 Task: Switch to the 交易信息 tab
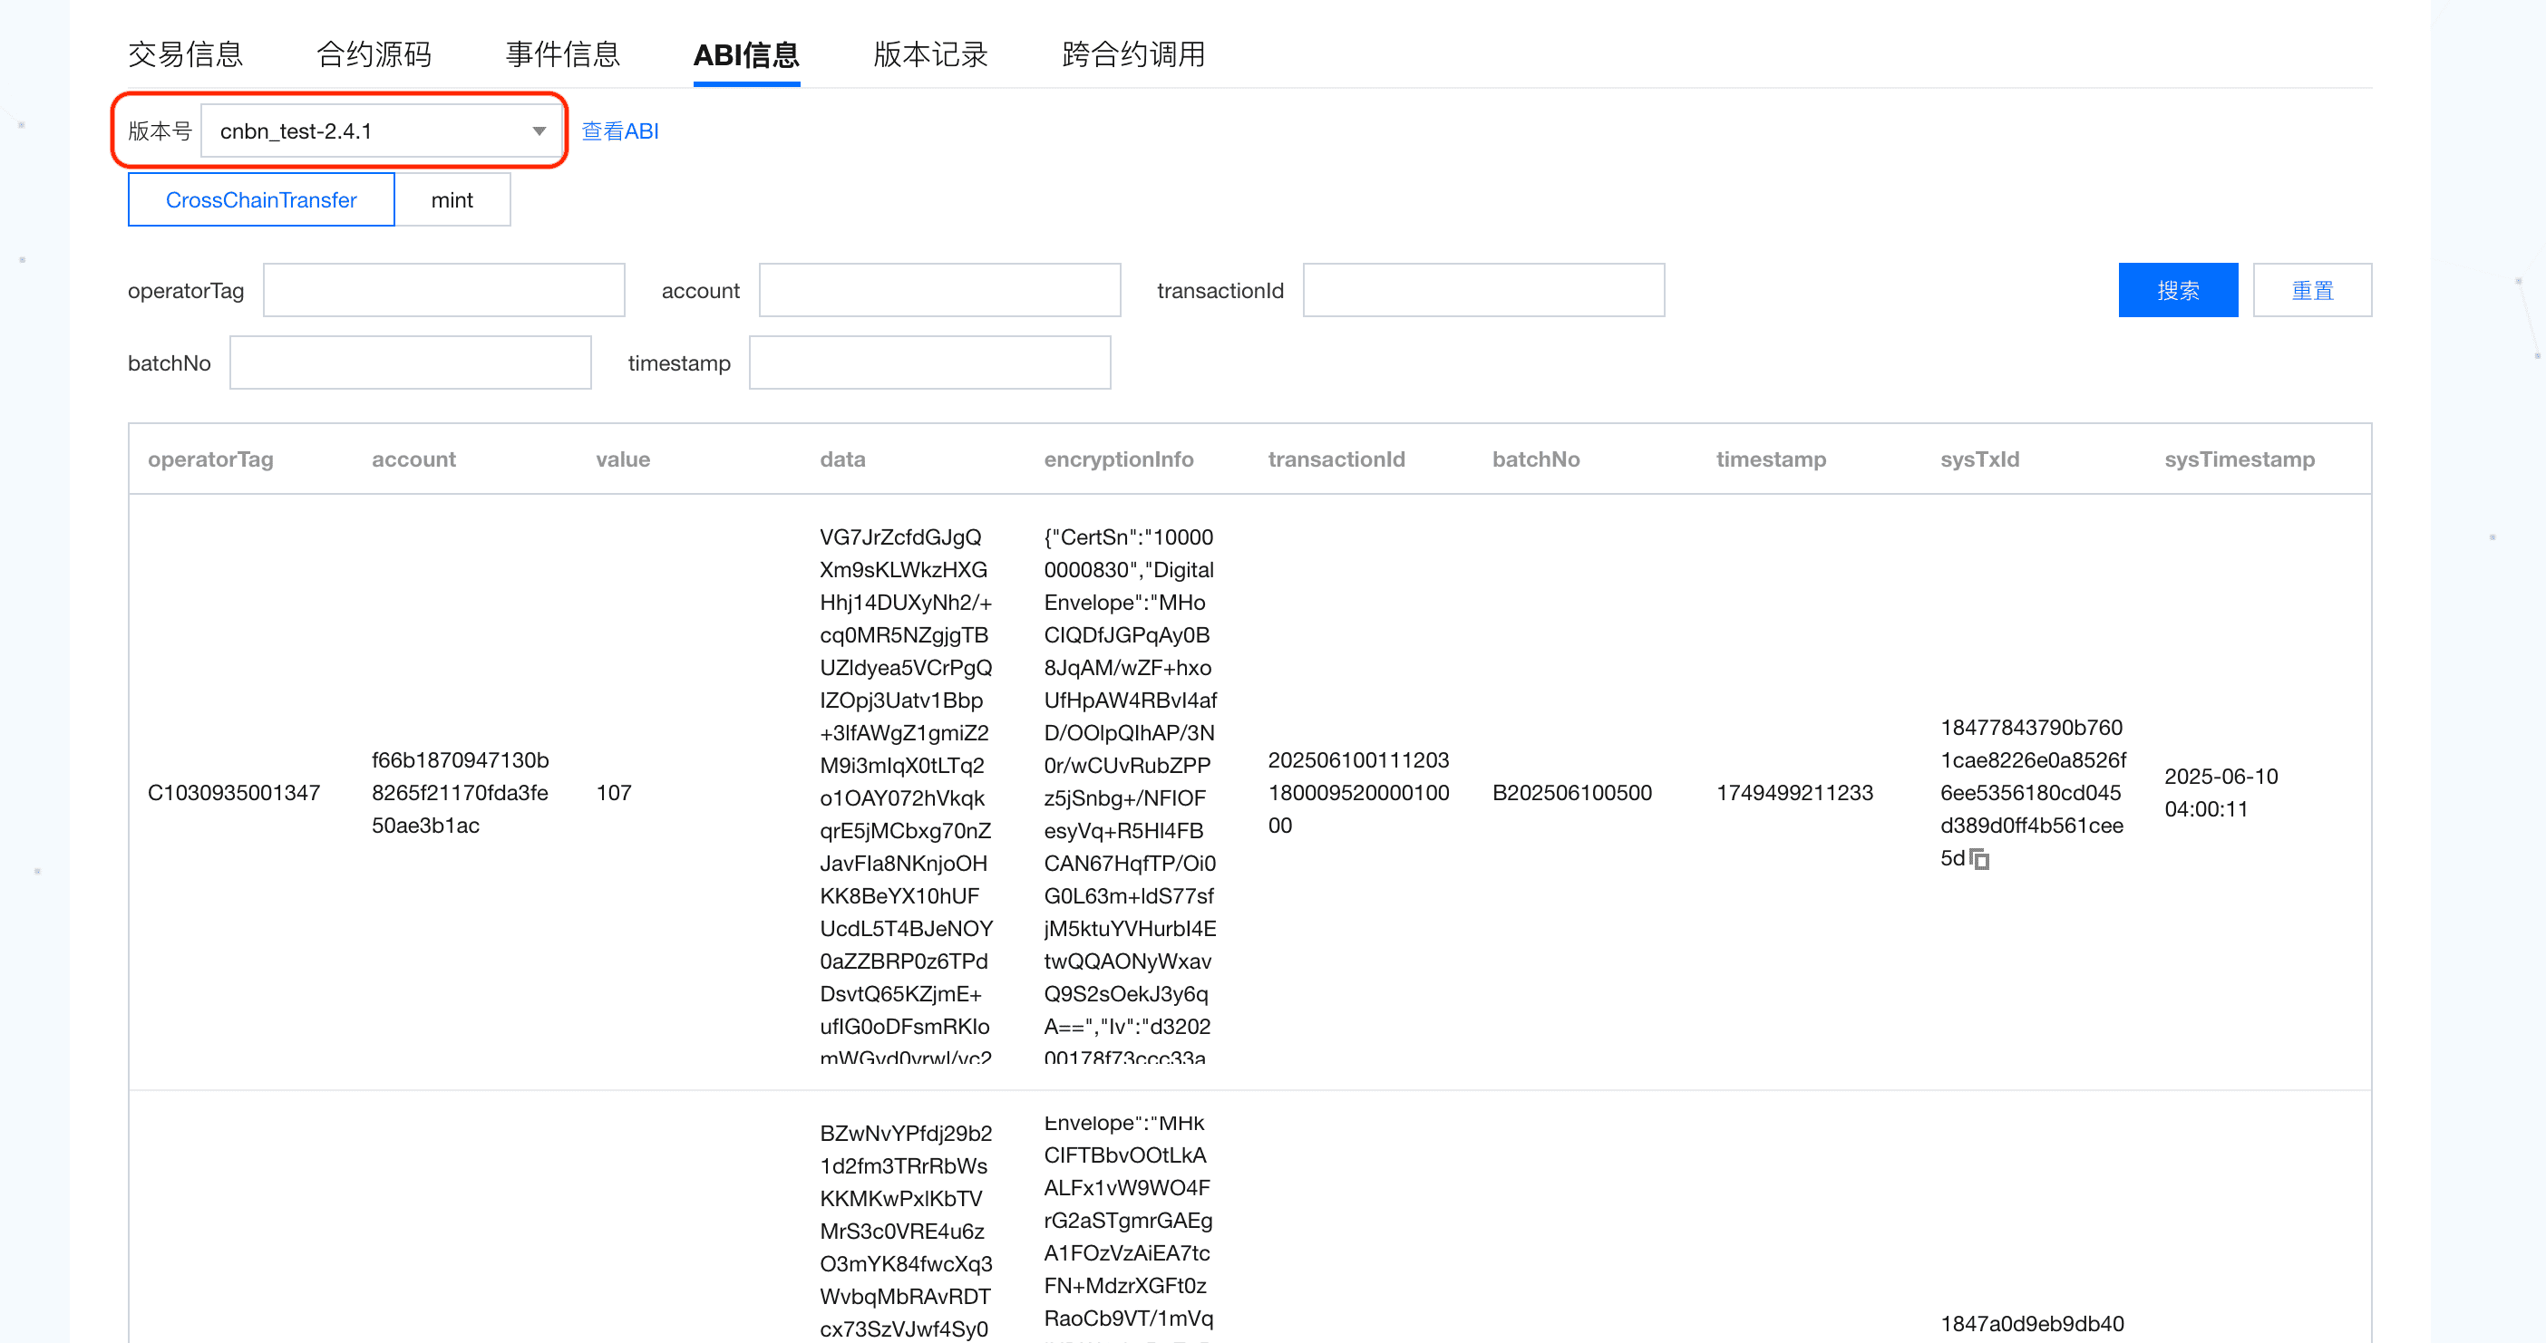click(186, 54)
